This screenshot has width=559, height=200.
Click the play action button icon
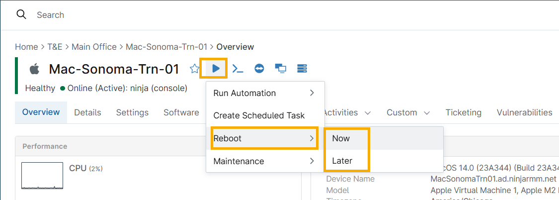pyautogui.click(x=215, y=68)
